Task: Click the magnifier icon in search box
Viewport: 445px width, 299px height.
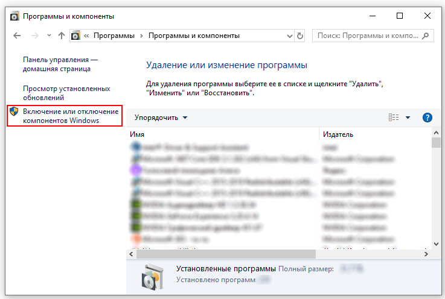Action: [427, 36]
